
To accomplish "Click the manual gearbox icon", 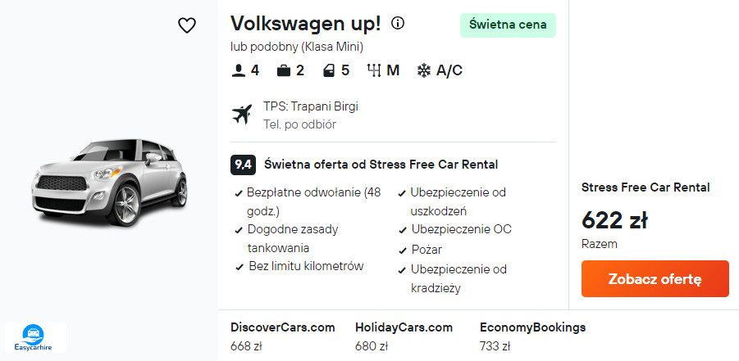I will point(375,70).
